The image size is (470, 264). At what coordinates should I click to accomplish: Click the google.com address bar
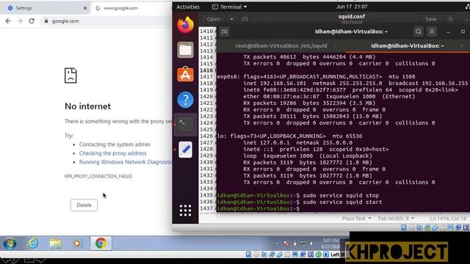point(105,21)
